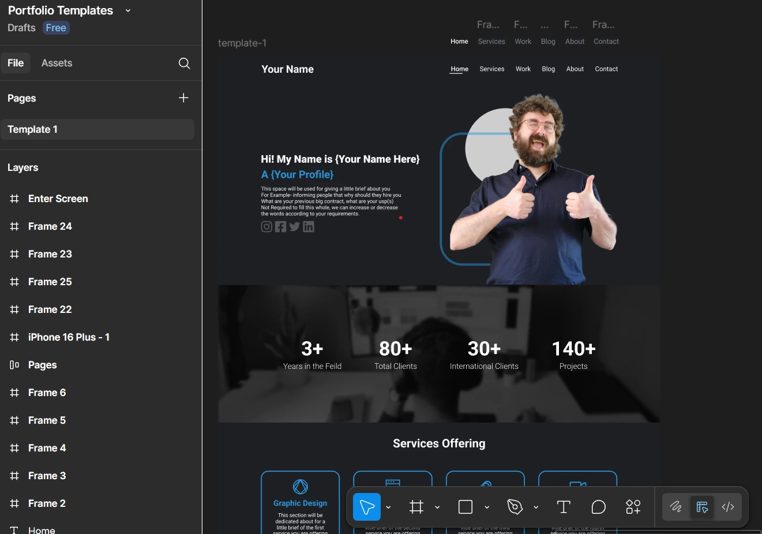Image resolution: width=762 pixels, height=534 pixels.
Task: Click the Free plan badge
Action: pyautogui.click(x=56, y=28)
